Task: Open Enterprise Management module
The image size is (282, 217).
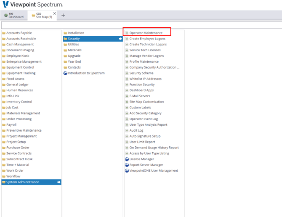Action: (x=24, y=62)
